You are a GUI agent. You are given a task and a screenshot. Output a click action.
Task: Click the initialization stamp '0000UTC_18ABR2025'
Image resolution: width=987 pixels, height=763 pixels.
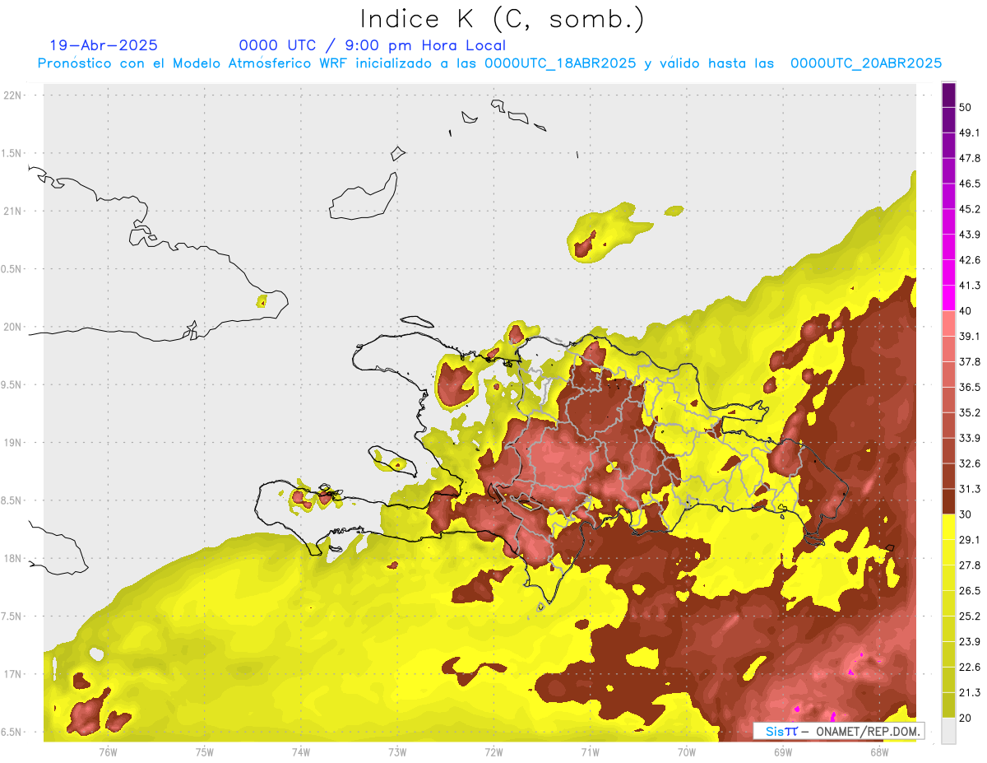(560, 63)
